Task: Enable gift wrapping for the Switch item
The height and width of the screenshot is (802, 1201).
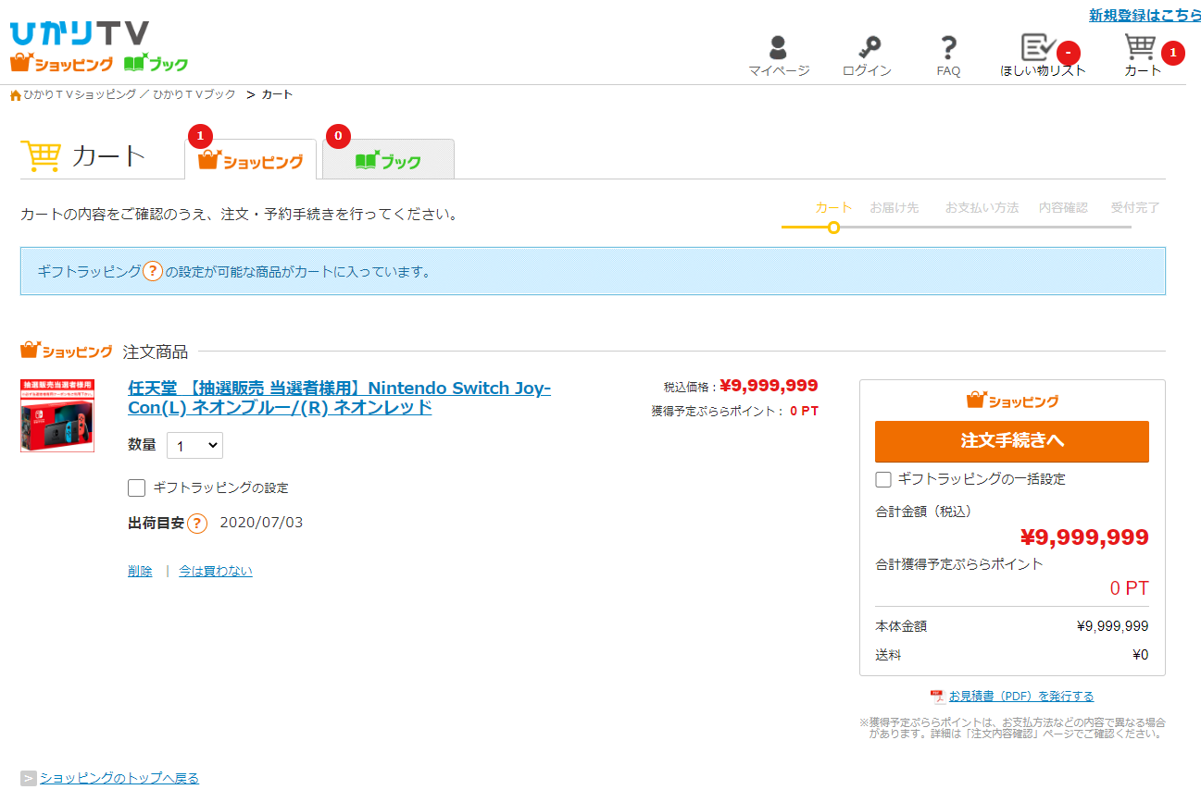Action: point(137,487)
